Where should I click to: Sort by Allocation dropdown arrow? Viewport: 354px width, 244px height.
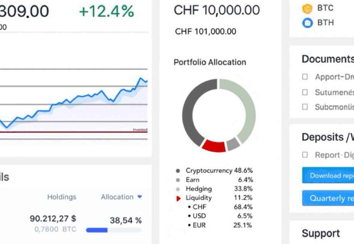(139, 197)
